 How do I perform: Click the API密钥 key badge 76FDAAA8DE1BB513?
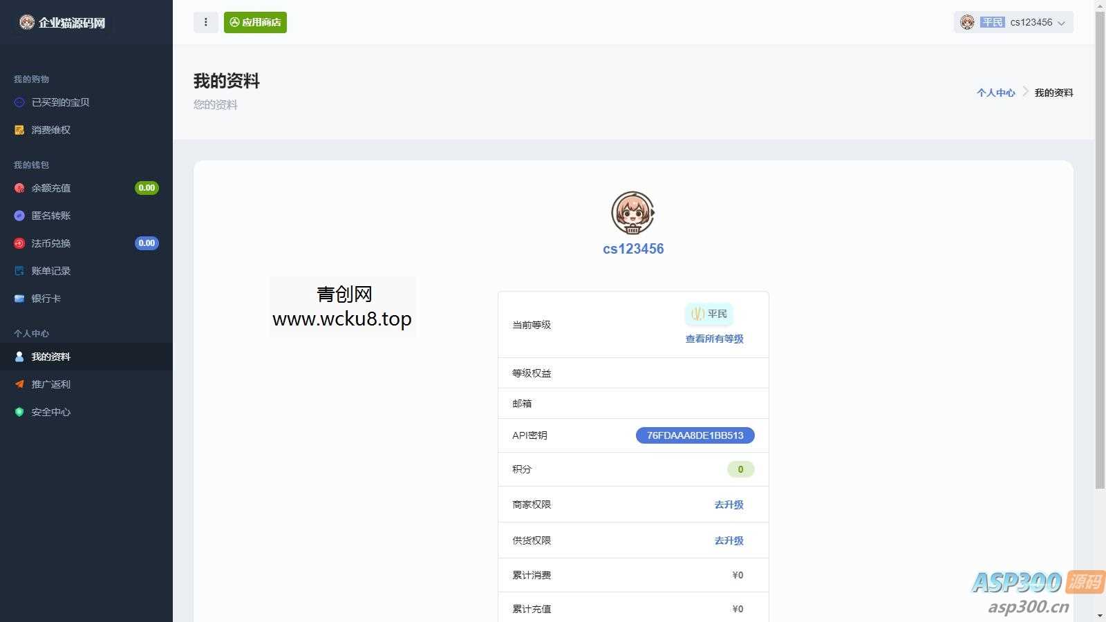(694, 435)
